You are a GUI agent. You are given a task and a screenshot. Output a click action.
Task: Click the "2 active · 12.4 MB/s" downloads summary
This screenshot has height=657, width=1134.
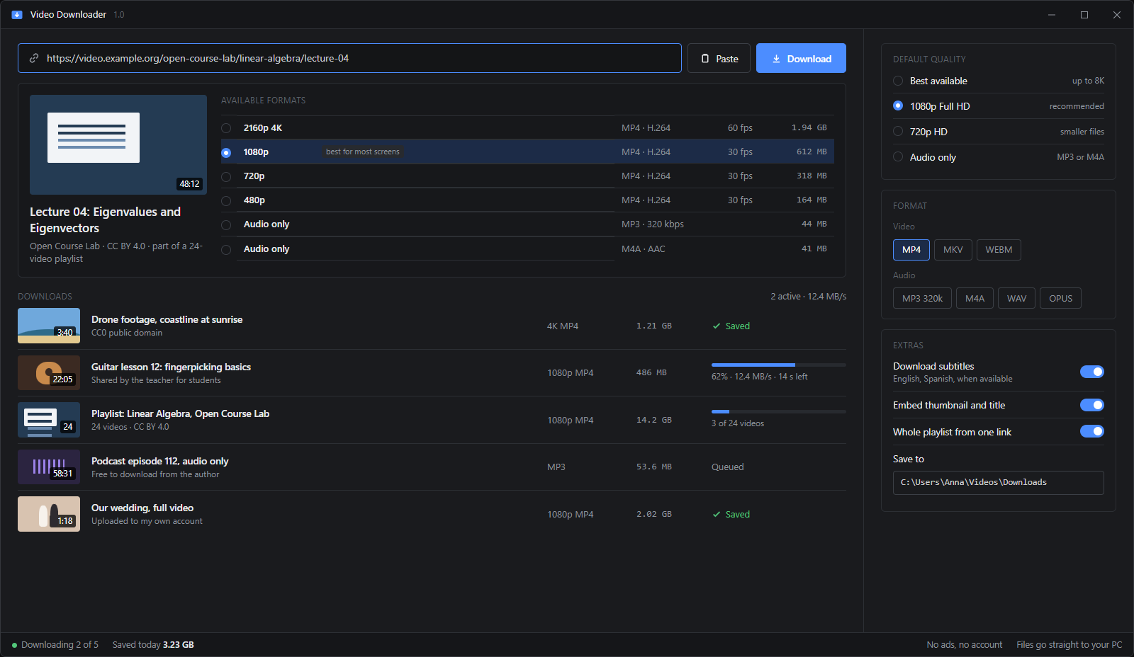(809, 297)
